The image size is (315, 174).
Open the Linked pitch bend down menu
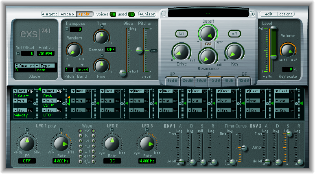coord(82,70)
